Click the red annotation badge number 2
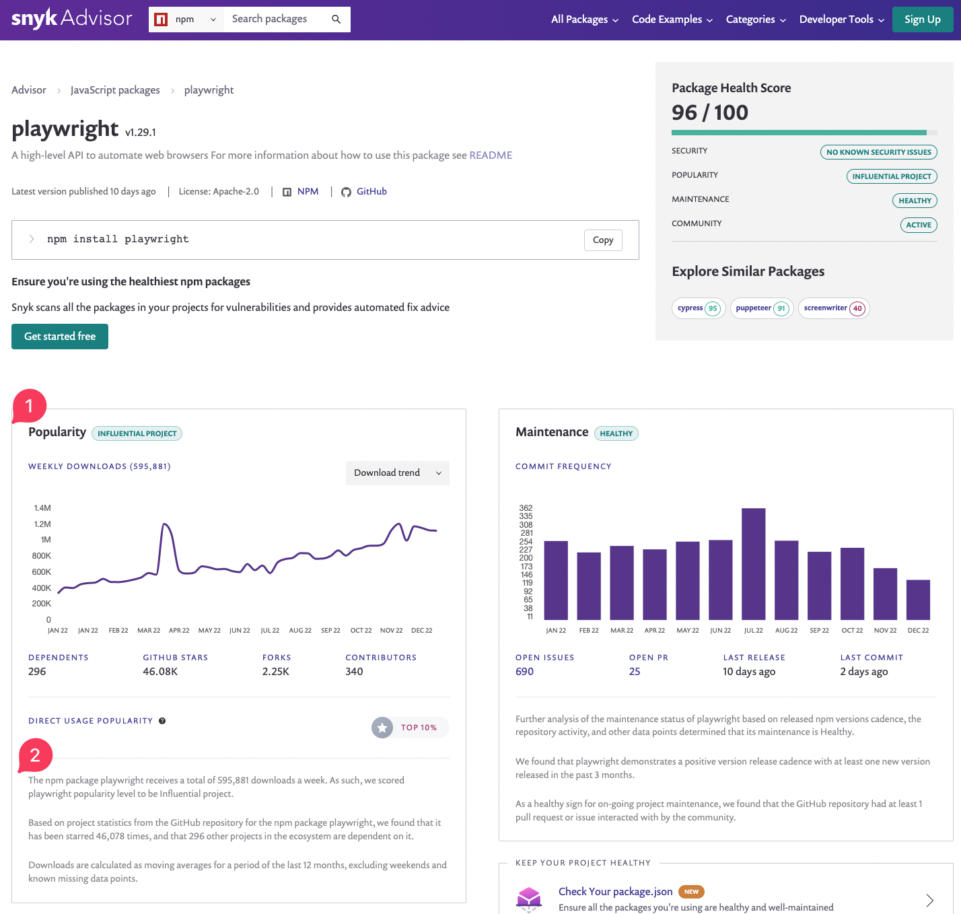Image resolution: width=961 pixels, height=914 pixels. (x=35, y=755)
